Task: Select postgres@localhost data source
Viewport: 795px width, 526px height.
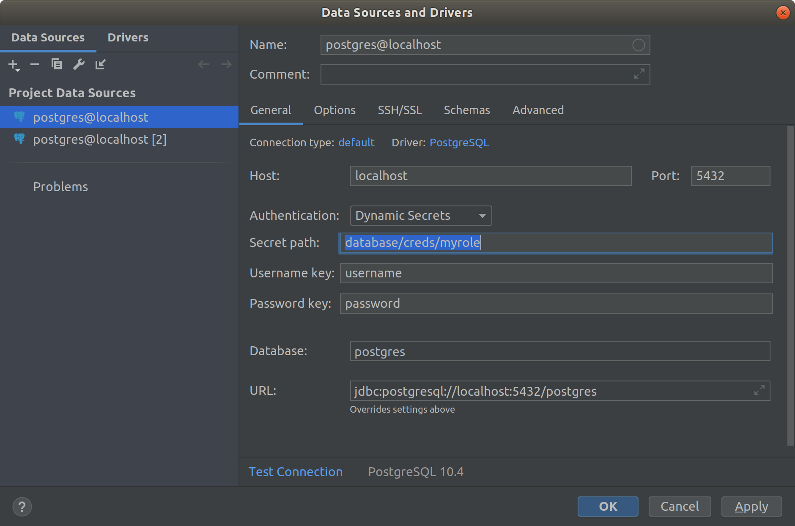Action: (x=119, y=117)
